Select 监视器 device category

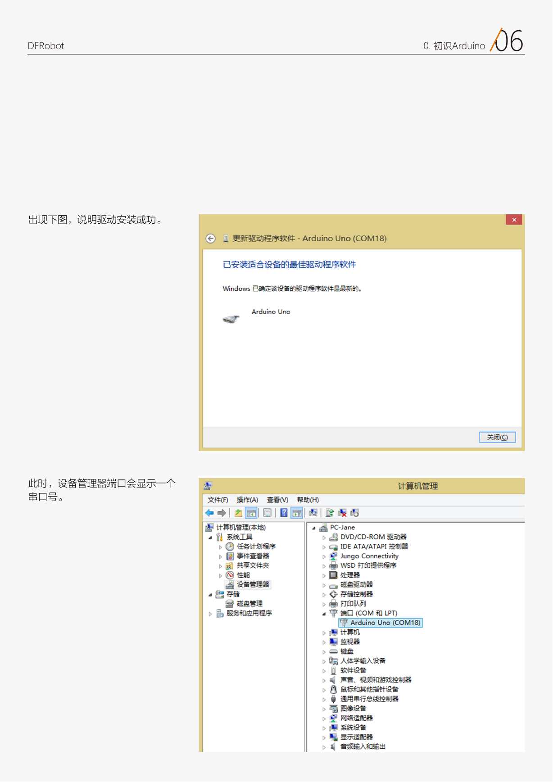coord(349,642)
